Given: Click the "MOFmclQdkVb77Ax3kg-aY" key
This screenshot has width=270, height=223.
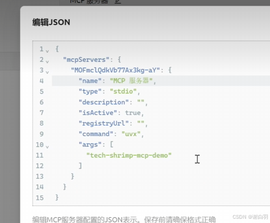Looking at the screenshot, I should [x=115, y=70].
